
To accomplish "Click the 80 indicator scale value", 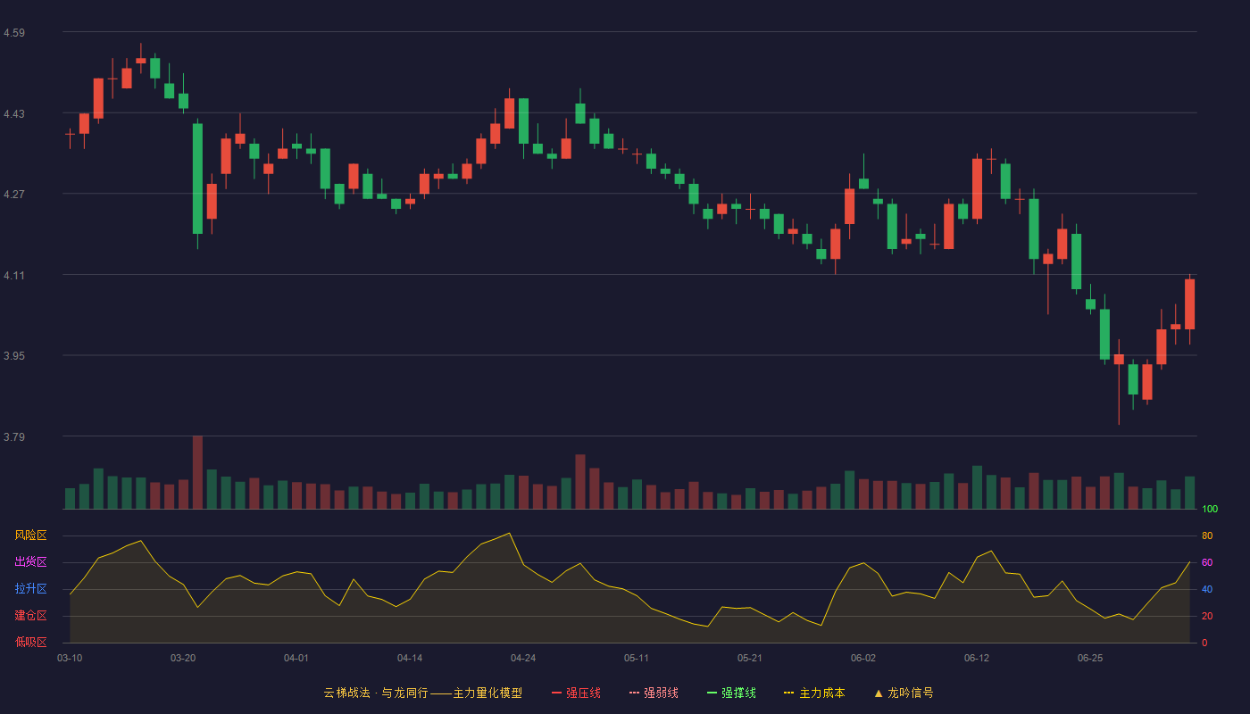I will 1207,535.
